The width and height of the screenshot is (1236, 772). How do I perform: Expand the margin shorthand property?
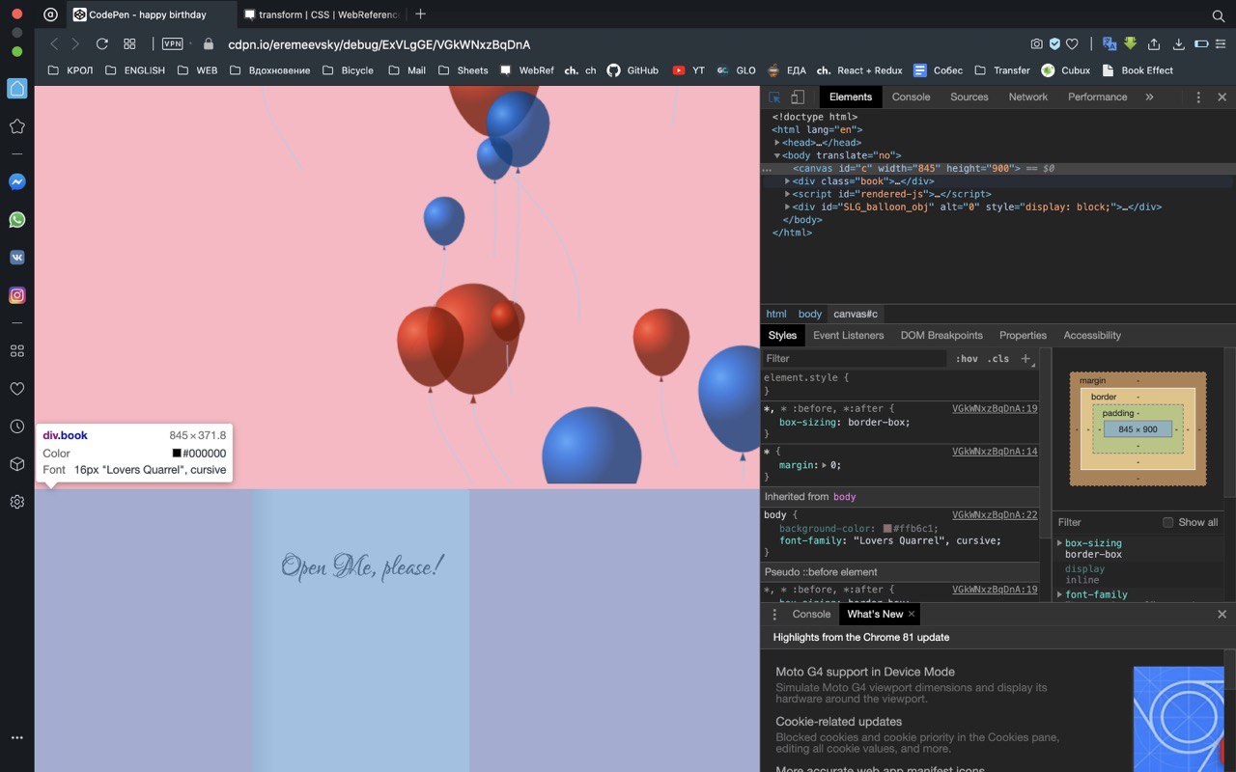(x=824, y=465)
